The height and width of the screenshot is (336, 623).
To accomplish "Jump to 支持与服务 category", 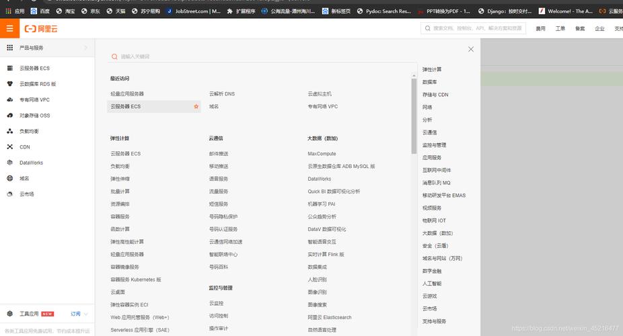I will click(434, 321).
